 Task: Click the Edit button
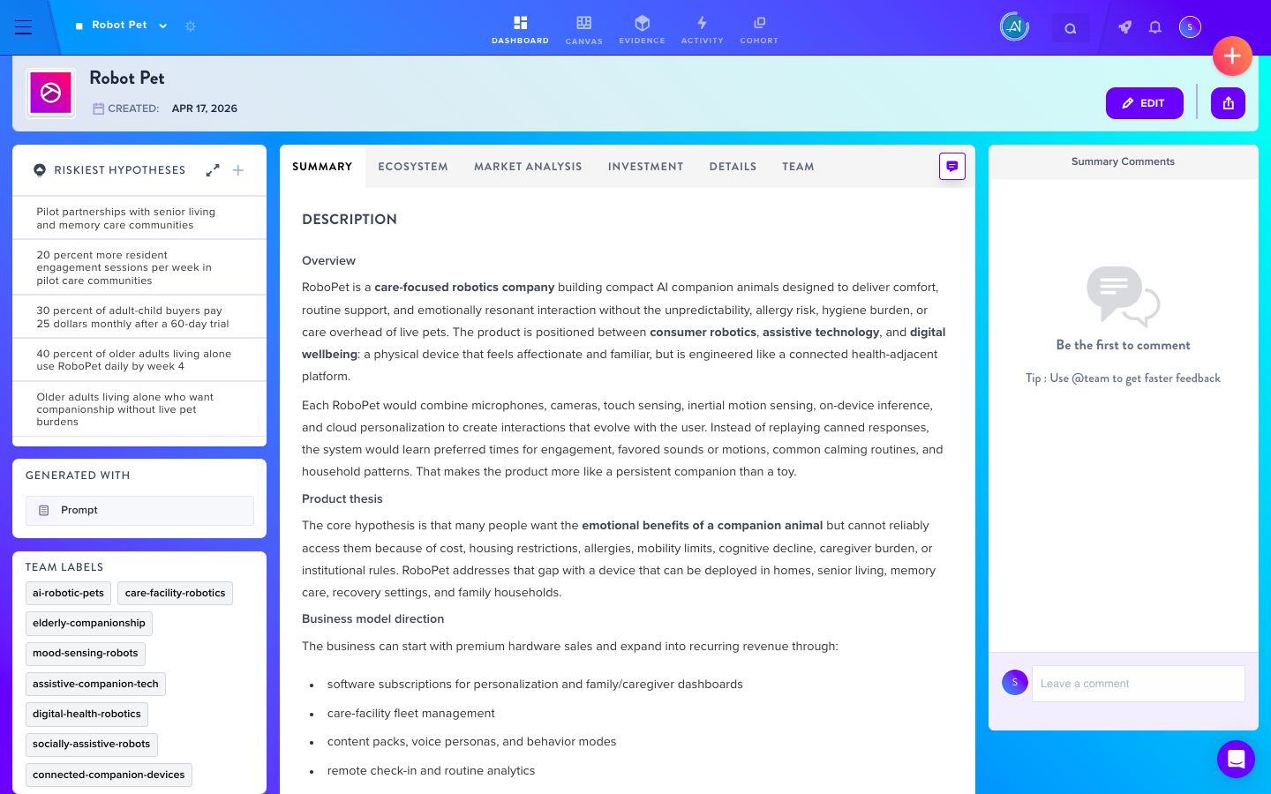pyautogui.click(x=1145, y=103)
